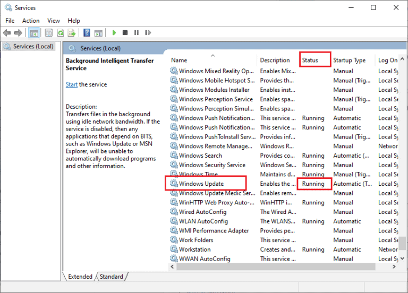This screenshot has height=293, width=408.
Task: Click 'Creates and...' description for Workstation
Action: tap(277, 249)
